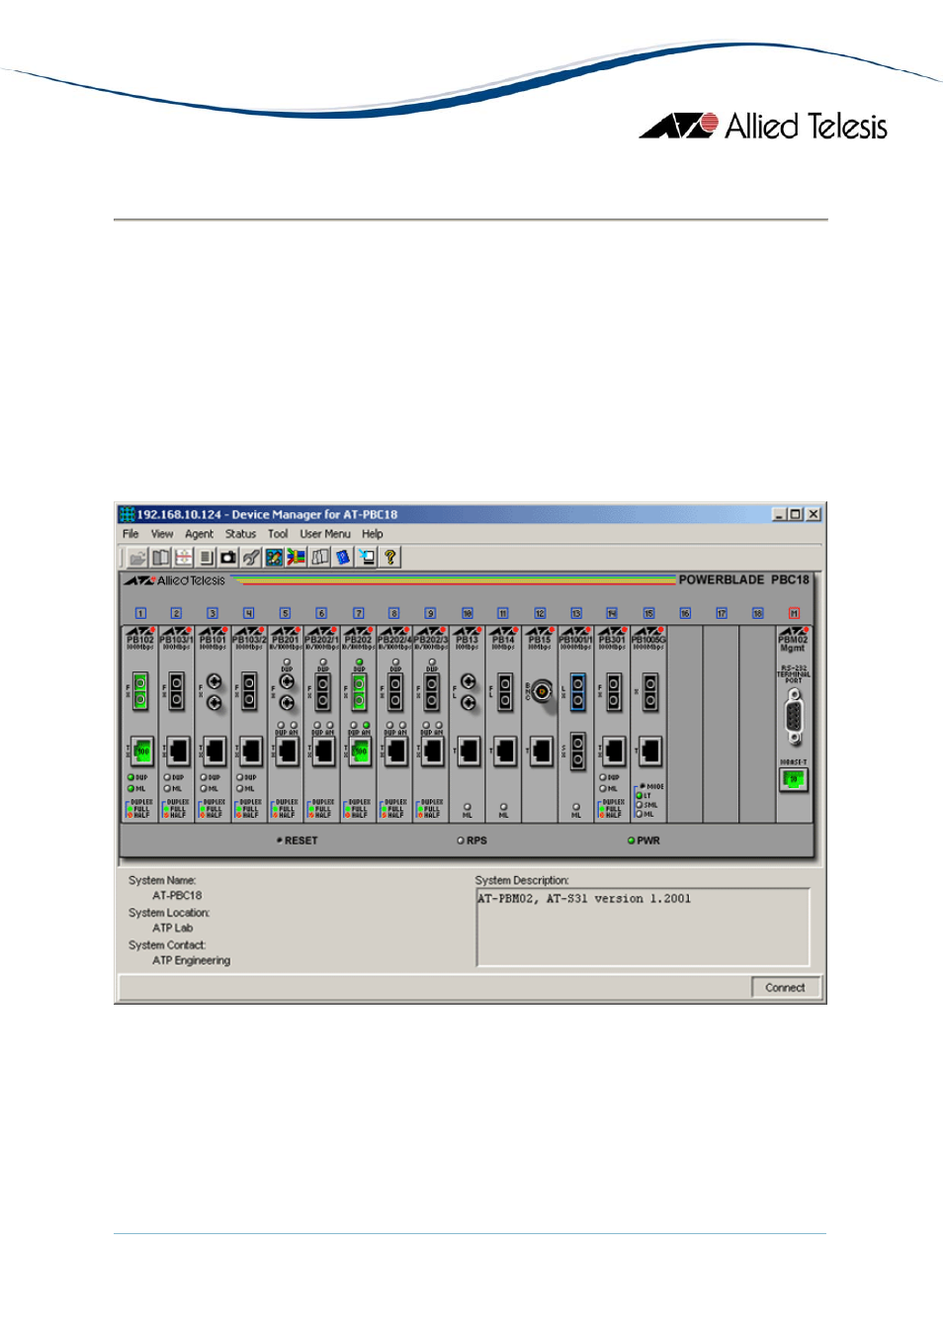The image size is (943, 1335).
Task: Select slot number 12 indicator
Action: point(540,613)
